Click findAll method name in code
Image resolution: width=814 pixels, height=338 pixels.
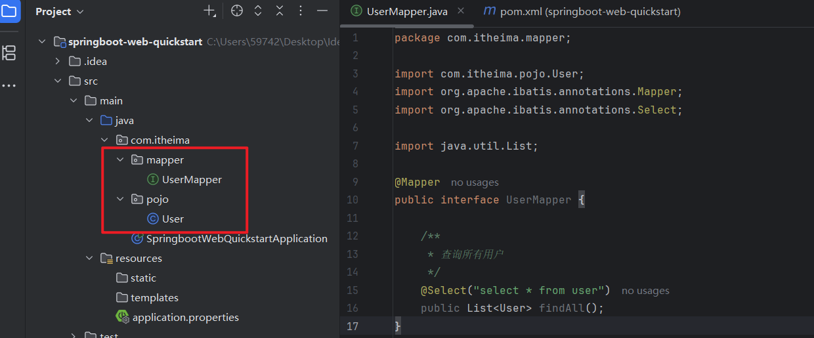pyautogui.click(x=561, y=308)
